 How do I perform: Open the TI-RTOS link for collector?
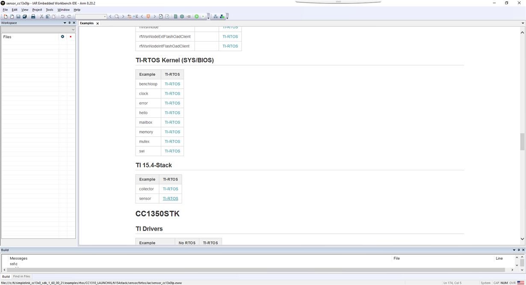point(170,189)
